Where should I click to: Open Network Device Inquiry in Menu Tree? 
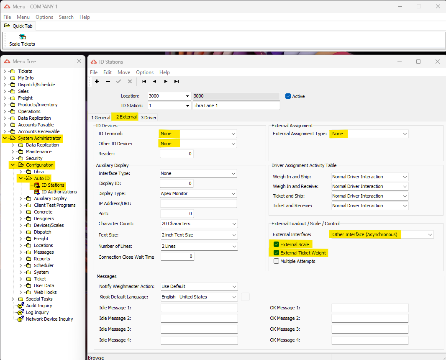tap(49, 319)
